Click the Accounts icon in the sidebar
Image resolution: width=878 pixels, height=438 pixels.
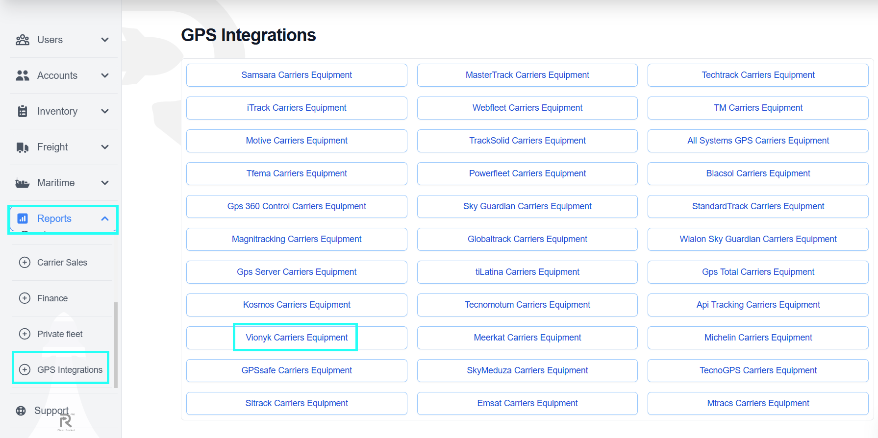pos(23,75)
